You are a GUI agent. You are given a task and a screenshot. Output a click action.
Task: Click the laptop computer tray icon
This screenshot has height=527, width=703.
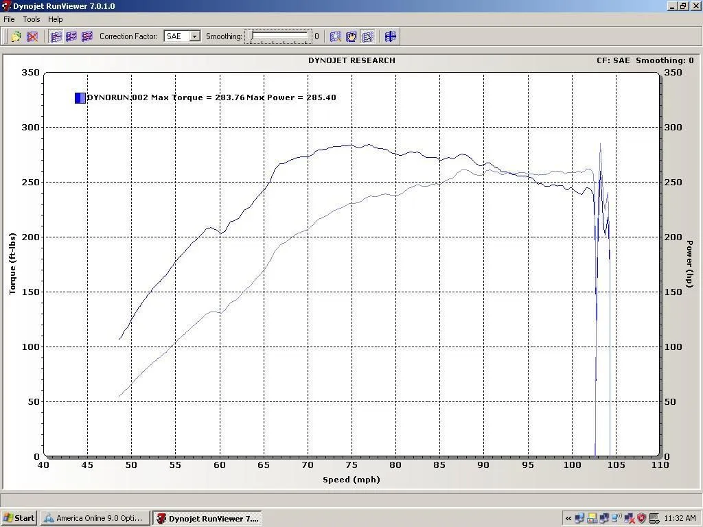click(654, 519)
